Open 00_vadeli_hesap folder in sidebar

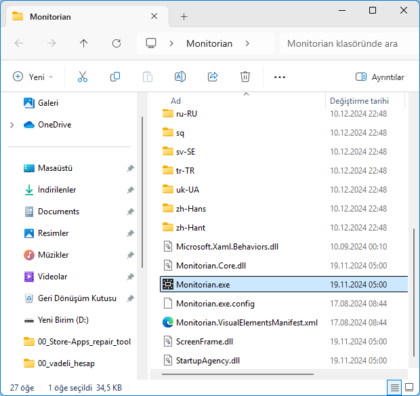coord(66,363)
